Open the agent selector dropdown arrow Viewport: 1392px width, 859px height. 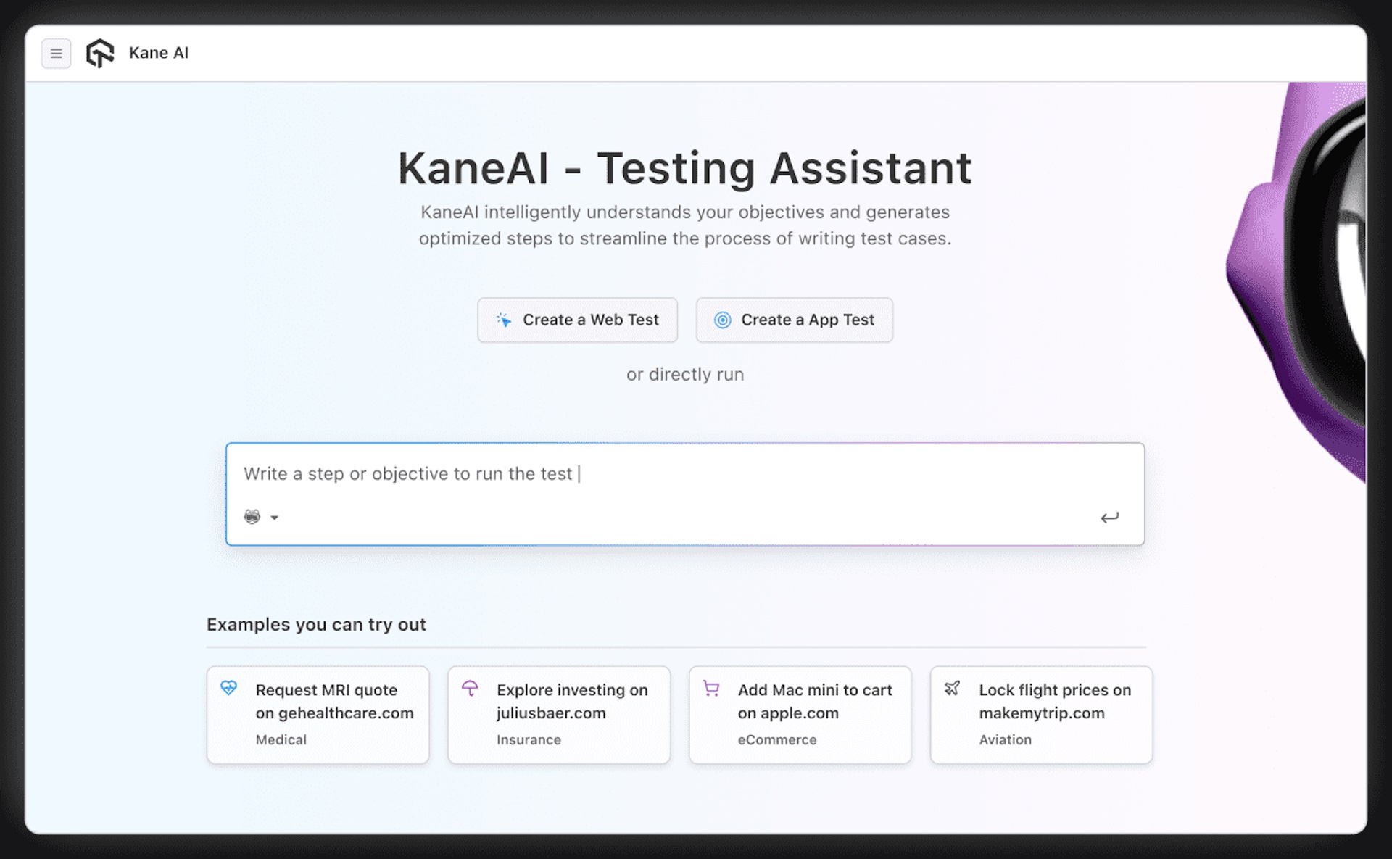[x=274, y=518]
